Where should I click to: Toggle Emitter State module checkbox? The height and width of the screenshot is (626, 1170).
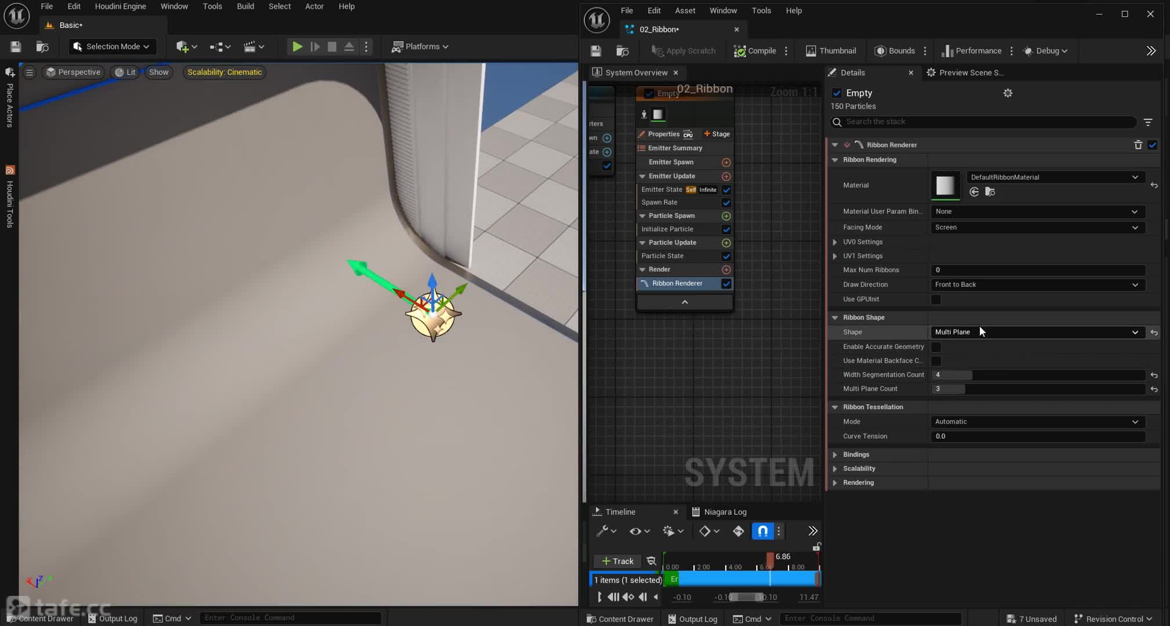(726, 190)
